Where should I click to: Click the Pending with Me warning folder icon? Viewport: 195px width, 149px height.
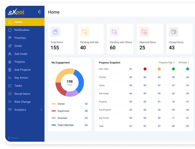[x=85, y=32]
